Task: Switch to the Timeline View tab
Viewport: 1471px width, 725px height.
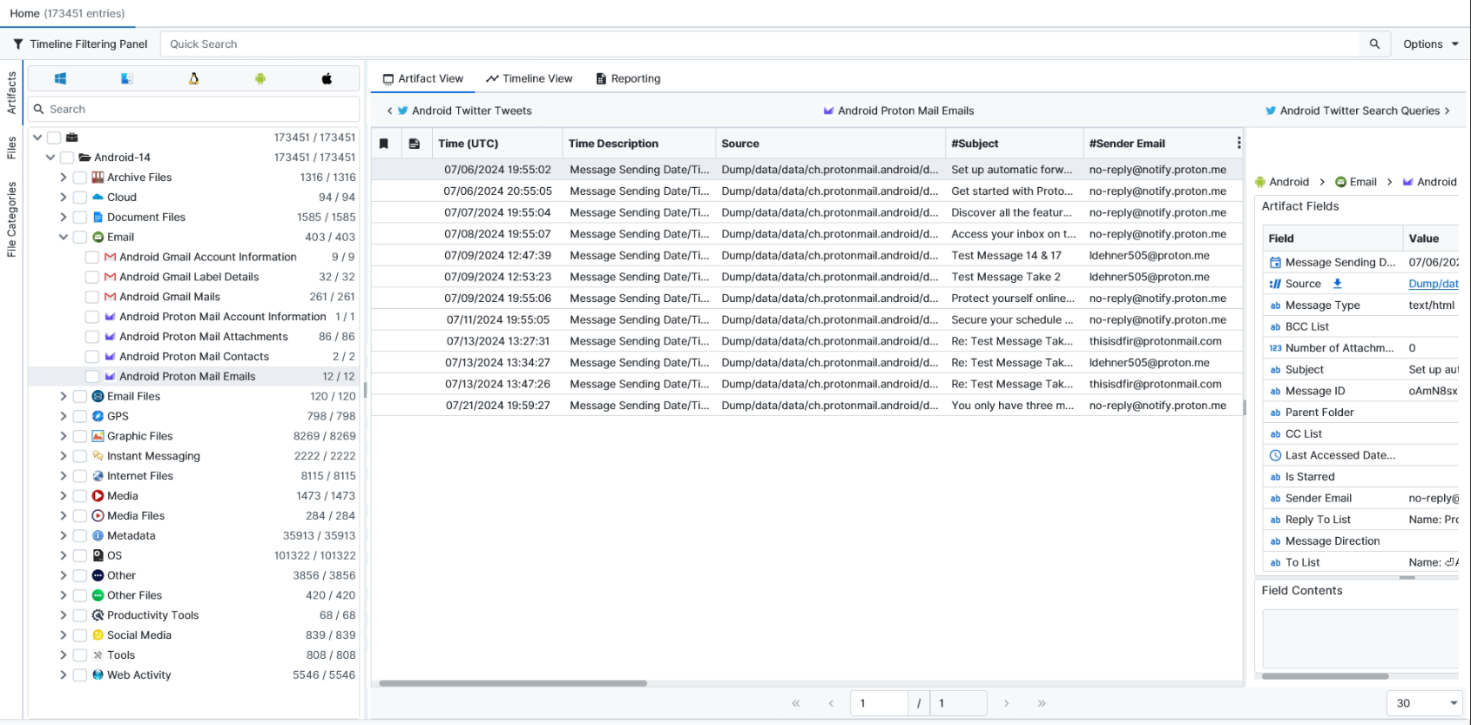Action: 530,78
